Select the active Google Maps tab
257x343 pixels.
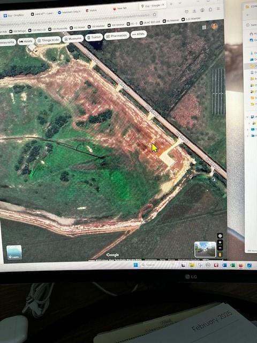(152, 6)
